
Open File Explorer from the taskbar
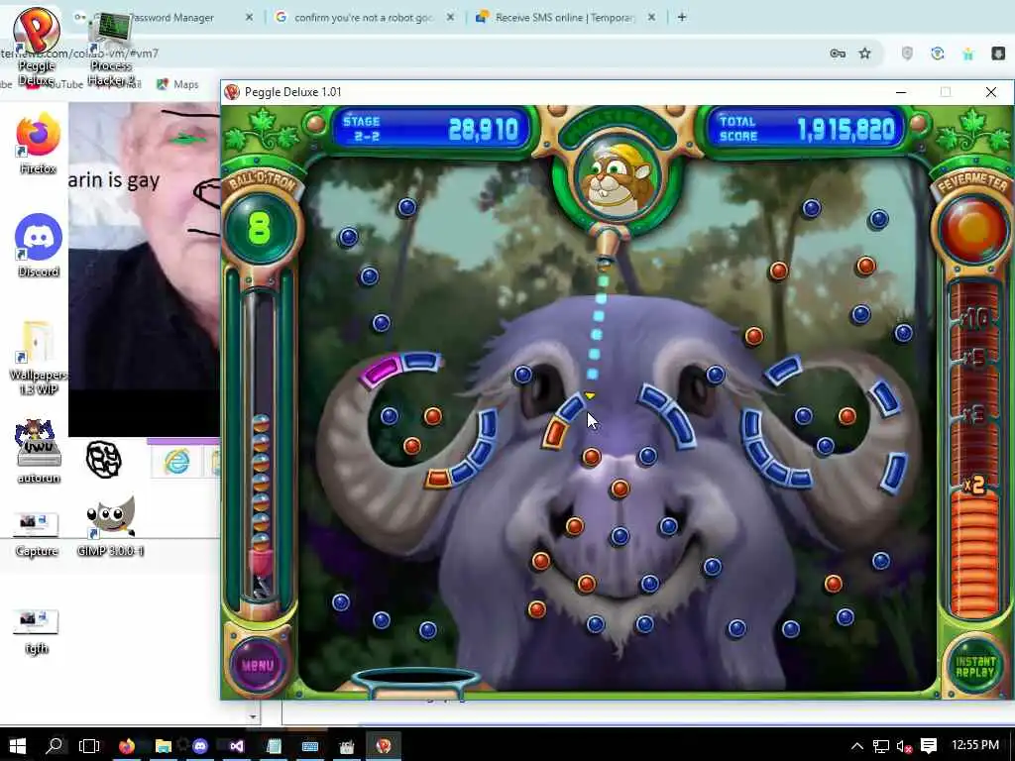coord(164,746)
